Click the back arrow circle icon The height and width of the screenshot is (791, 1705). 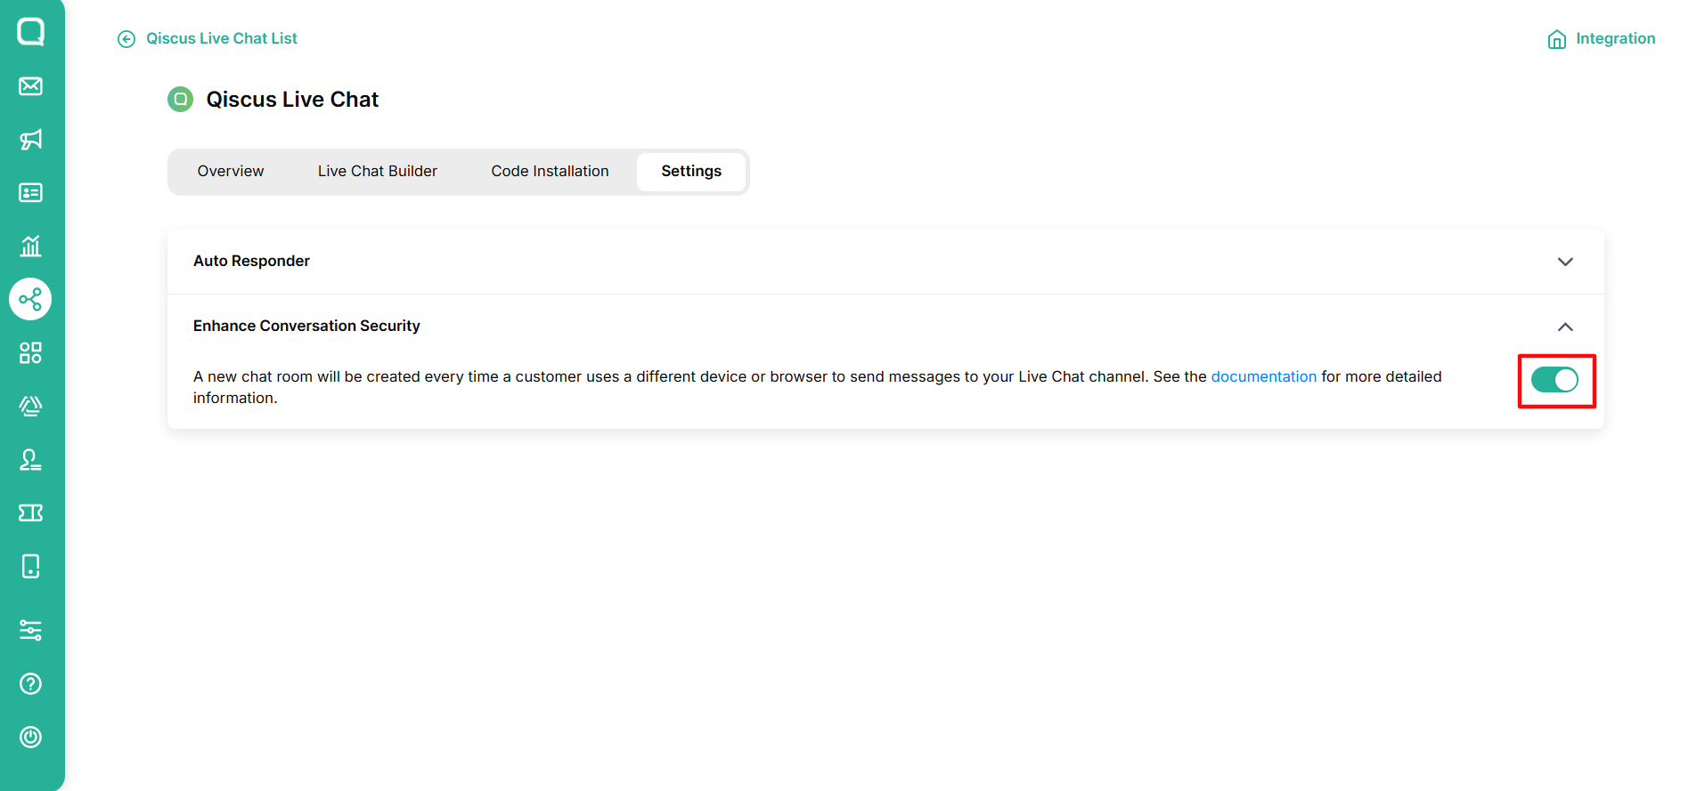click(126, 39)
